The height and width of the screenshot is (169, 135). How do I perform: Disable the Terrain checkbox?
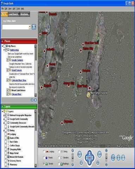coord(44,164)
